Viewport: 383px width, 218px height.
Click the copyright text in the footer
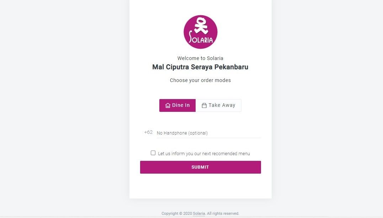[x=200, y=213]
